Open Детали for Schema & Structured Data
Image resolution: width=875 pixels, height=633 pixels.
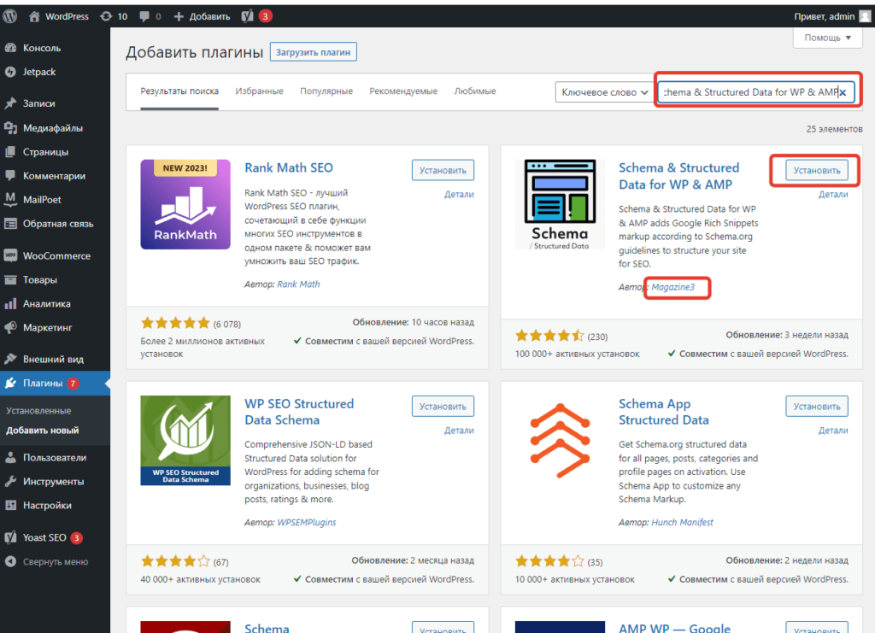[833, 194]
